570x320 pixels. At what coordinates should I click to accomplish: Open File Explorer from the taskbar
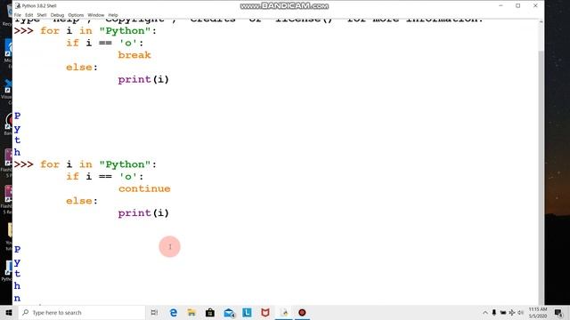click(x=191, y=312)
